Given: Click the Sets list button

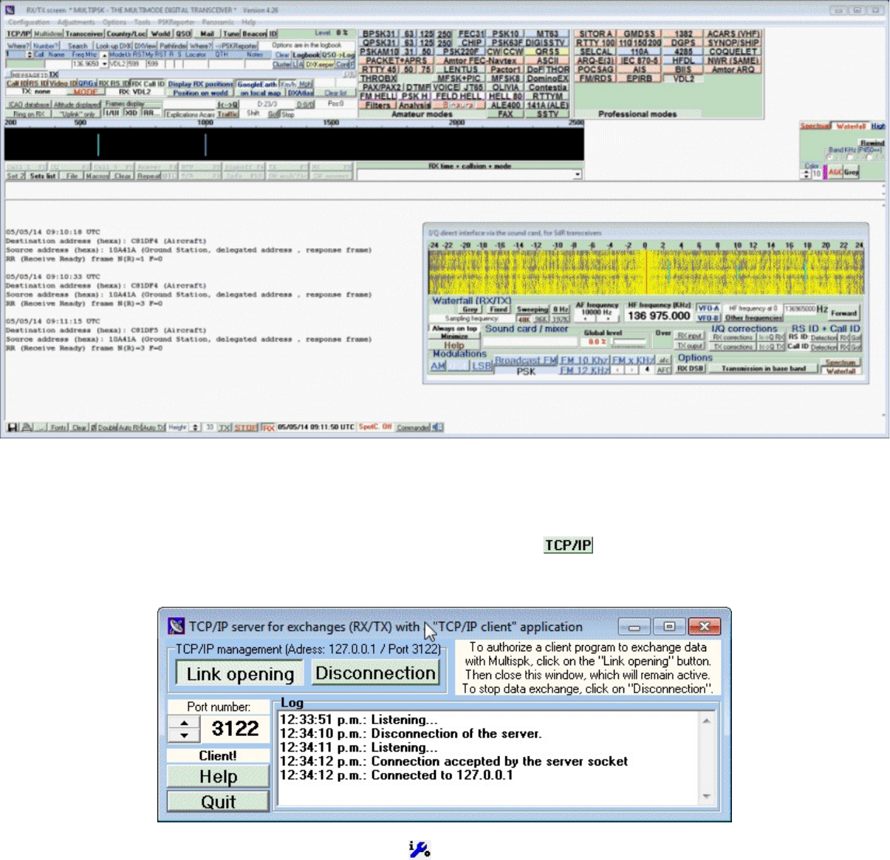Looking at the screenshot, I should 42,176.
